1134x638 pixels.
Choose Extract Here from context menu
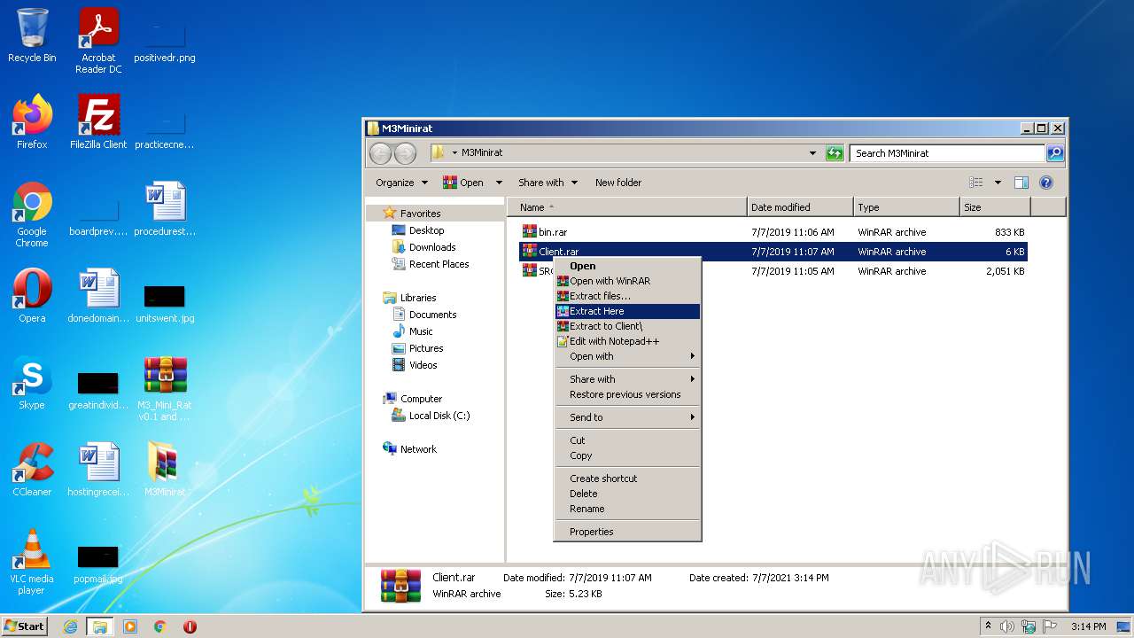[627, 311]
